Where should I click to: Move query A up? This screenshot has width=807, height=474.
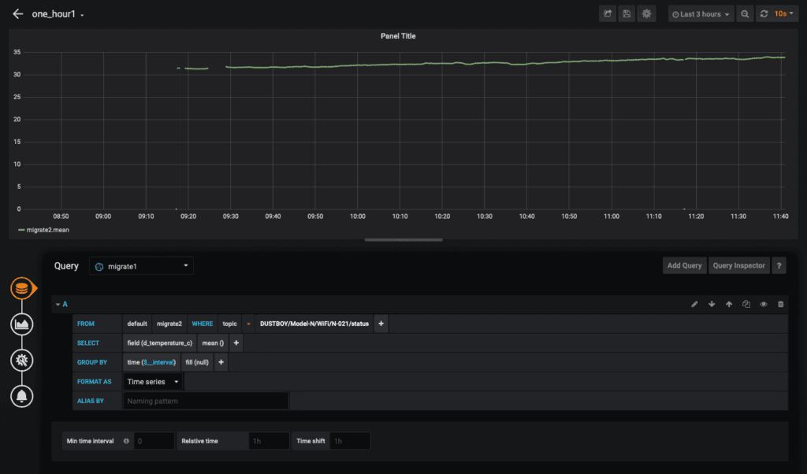tap(729, 305)
